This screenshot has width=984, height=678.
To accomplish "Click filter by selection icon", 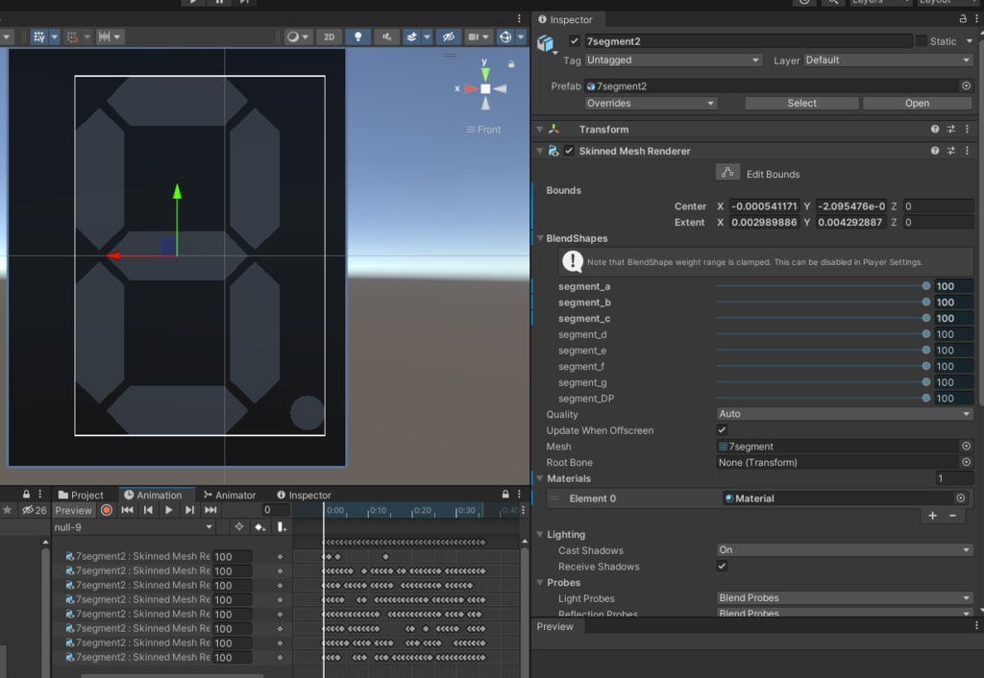I will 238,527.
